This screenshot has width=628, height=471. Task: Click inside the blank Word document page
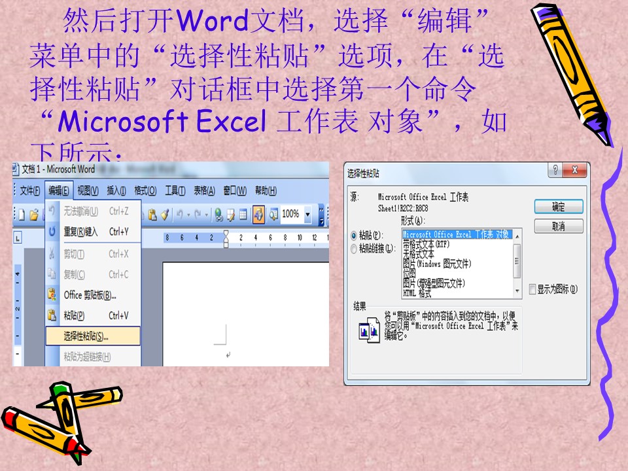tap(245, 313)
